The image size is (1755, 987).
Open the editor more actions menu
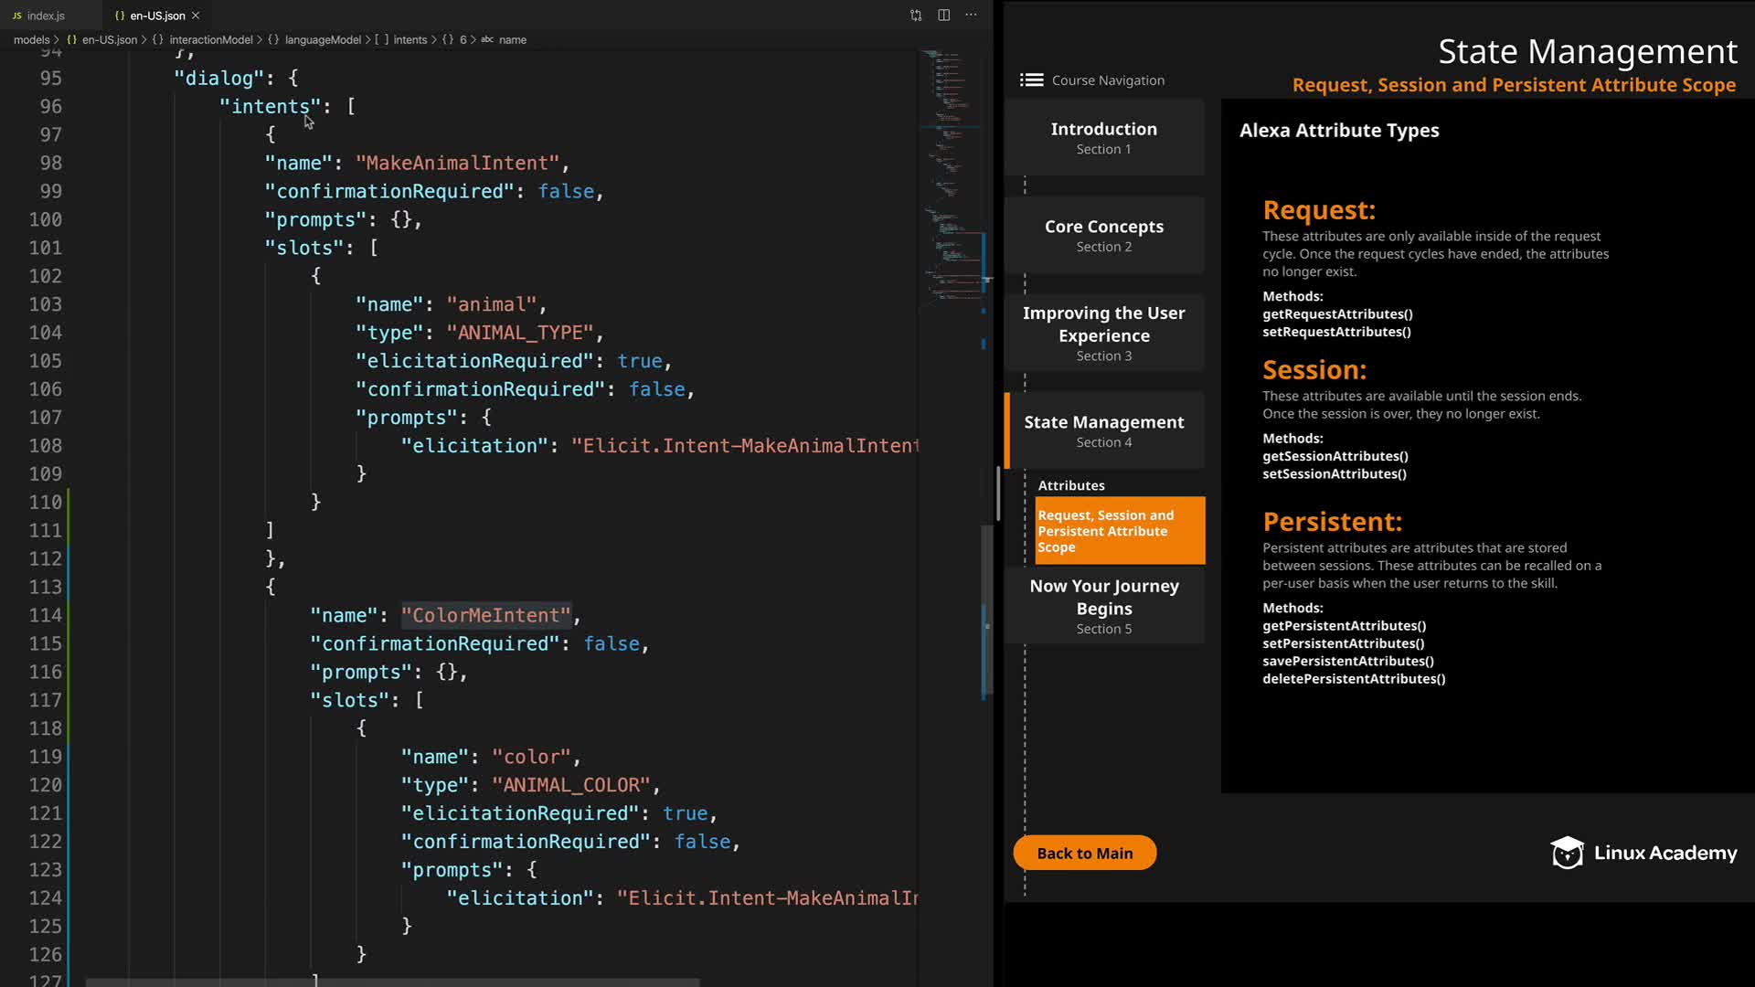pyautogui.click(x=971, y=16)
